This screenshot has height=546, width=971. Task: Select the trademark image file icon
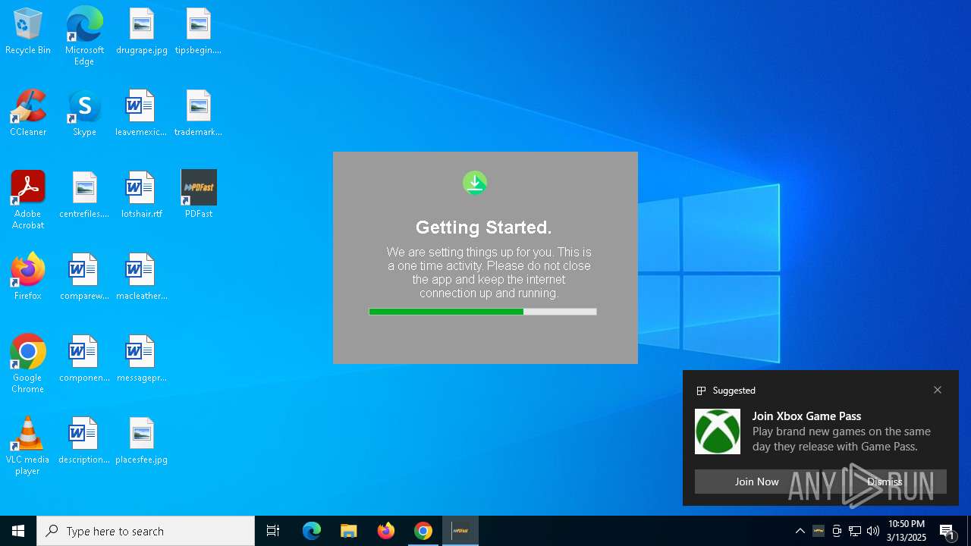(198, 114)
